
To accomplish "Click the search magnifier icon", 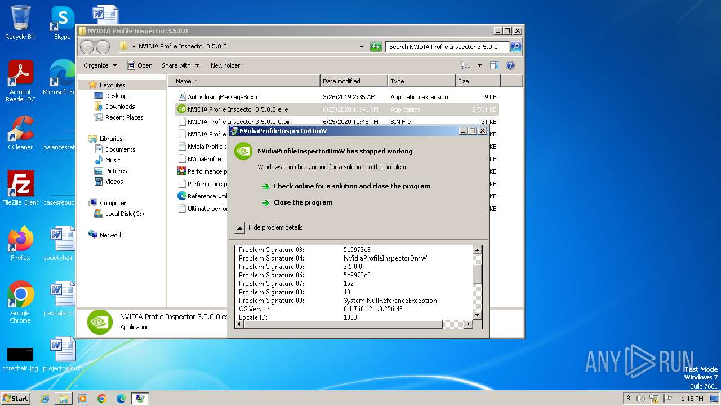I will pyautogui.click(x=515, y=47).
